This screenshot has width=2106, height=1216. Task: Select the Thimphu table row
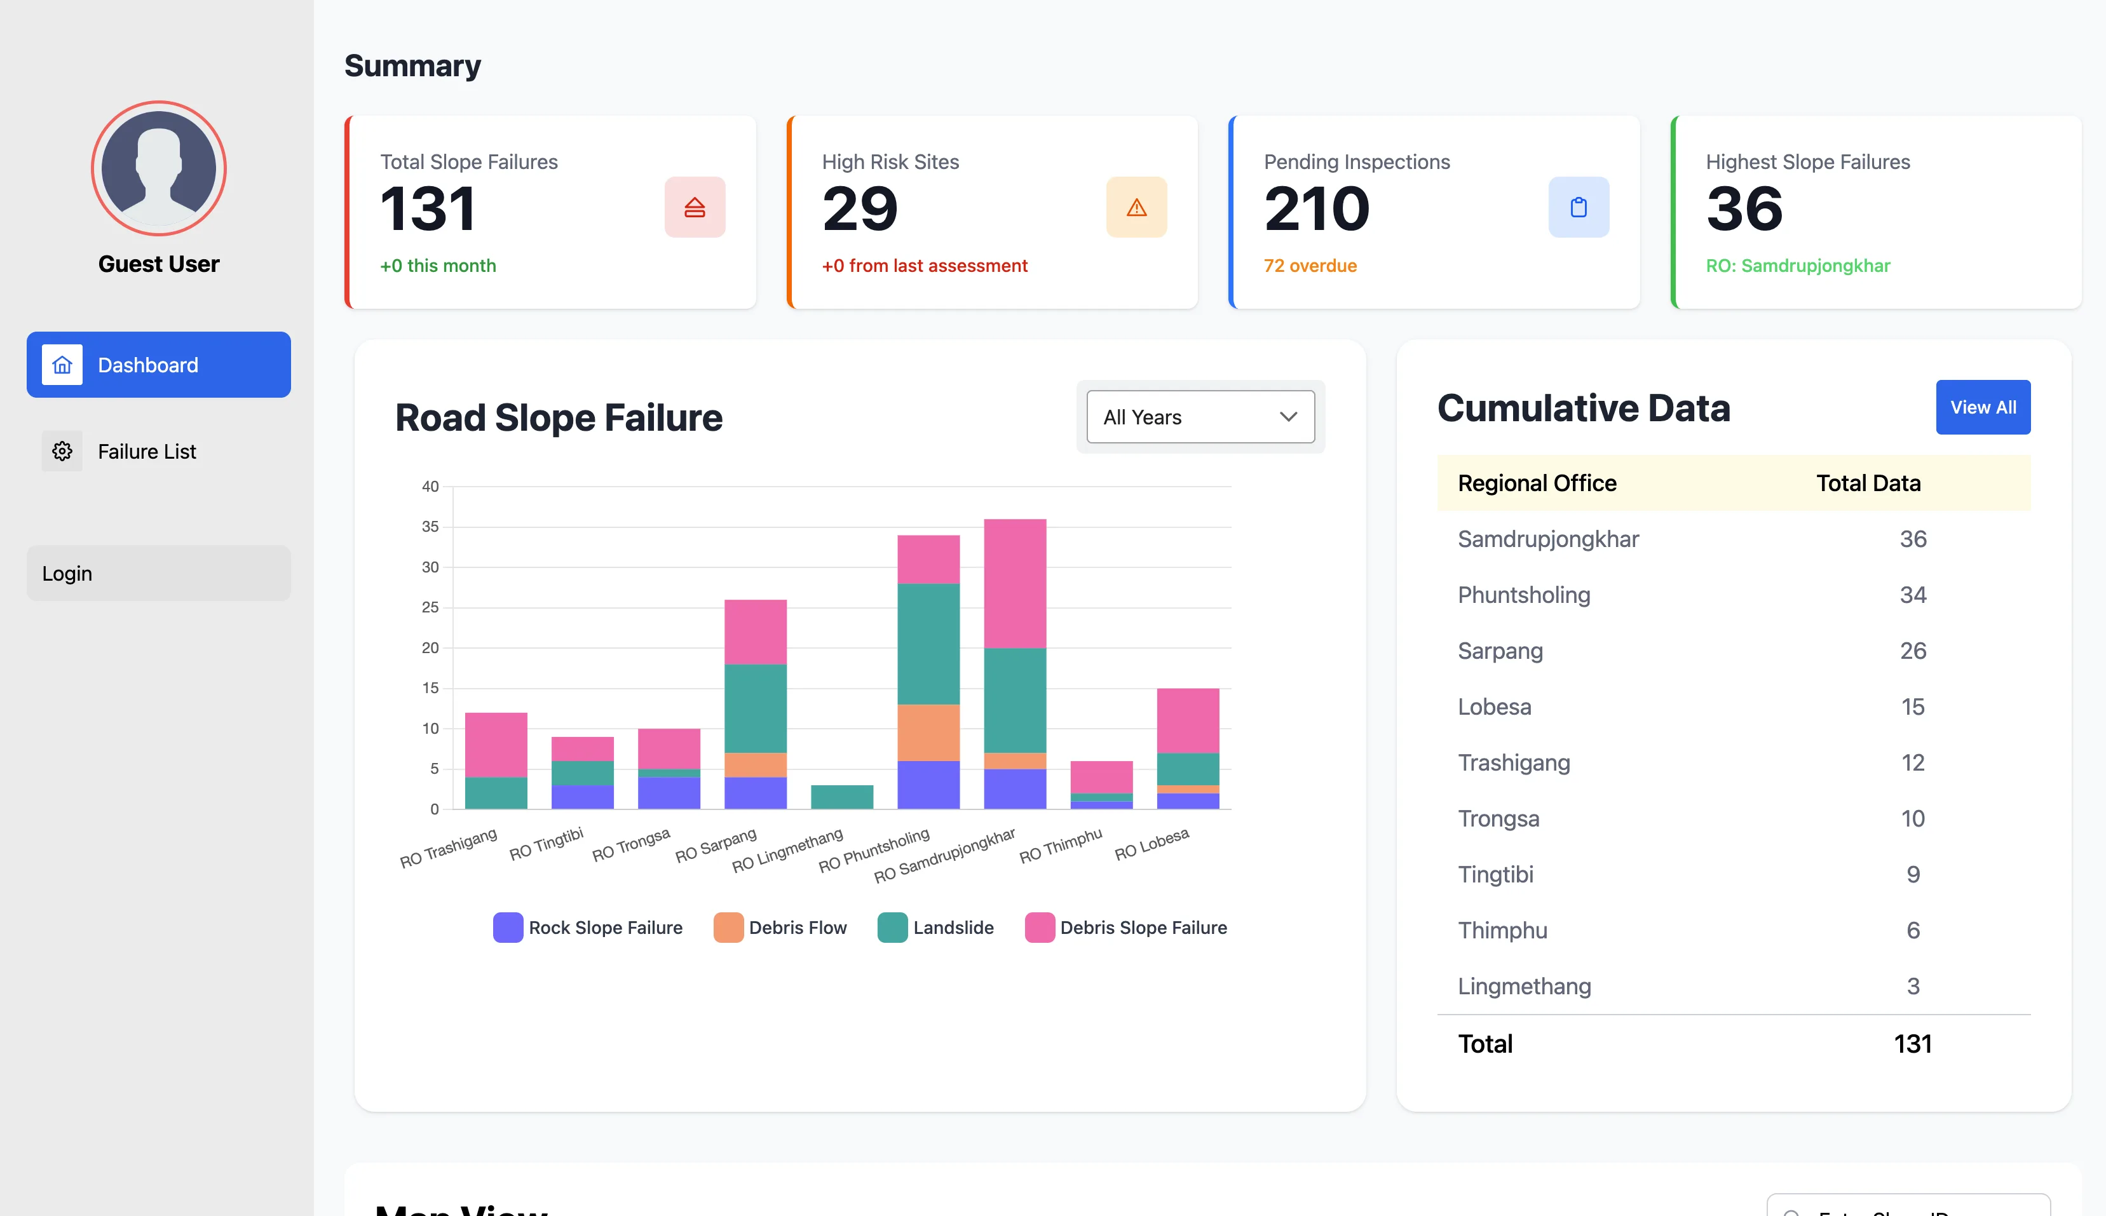(x=1734, y=930)
